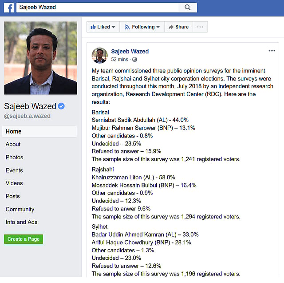This screenshot has height=283, width=284.
Task: Open the About page section
Action: tap(13, 144)
